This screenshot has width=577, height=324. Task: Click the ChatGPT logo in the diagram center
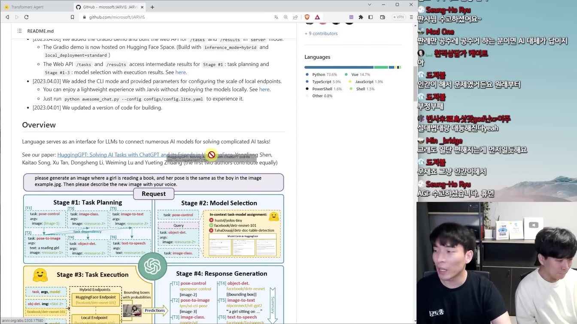[152, 266]
